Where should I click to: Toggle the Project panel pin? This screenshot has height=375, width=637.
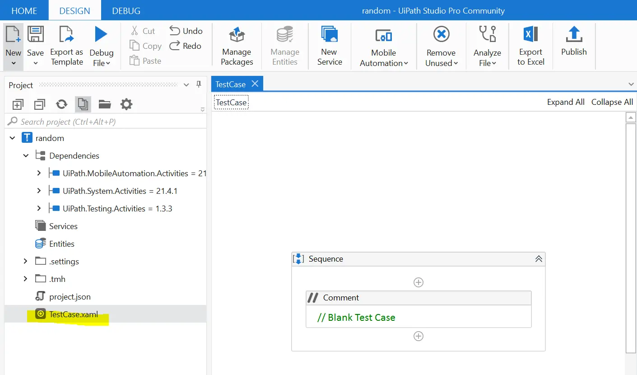click(x=199, y=84)
